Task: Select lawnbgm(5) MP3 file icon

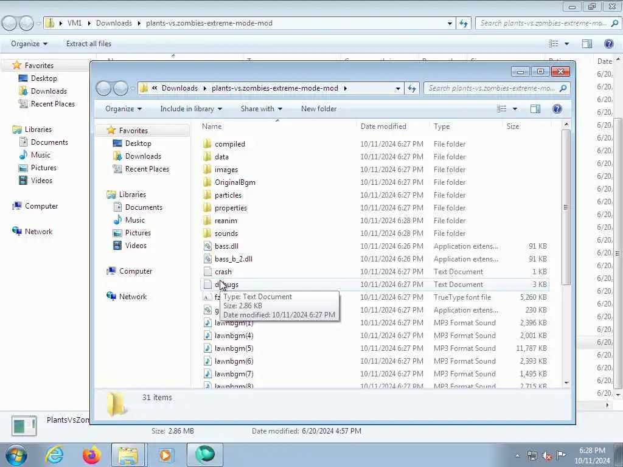Action: click(207, 348)
